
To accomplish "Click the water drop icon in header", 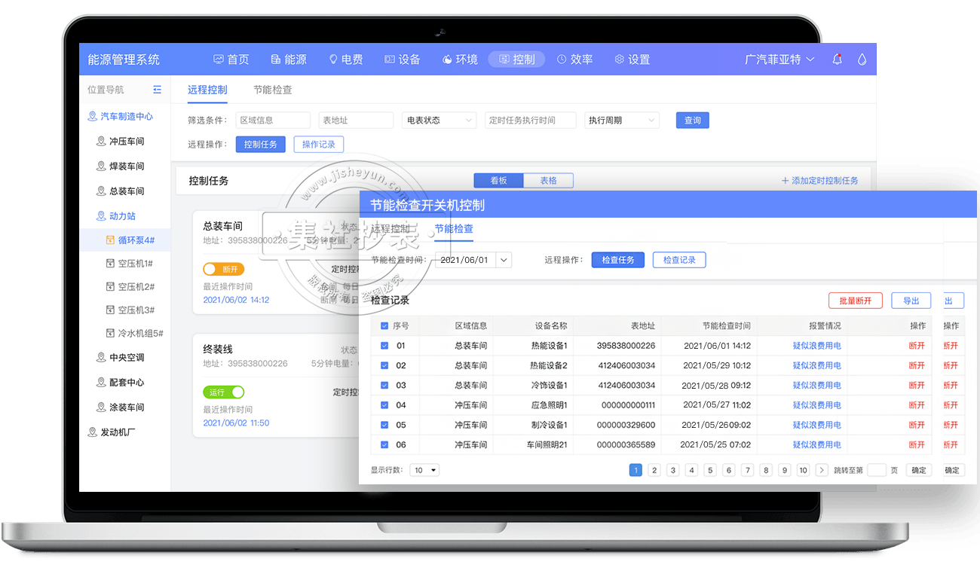I will (862, 60).
